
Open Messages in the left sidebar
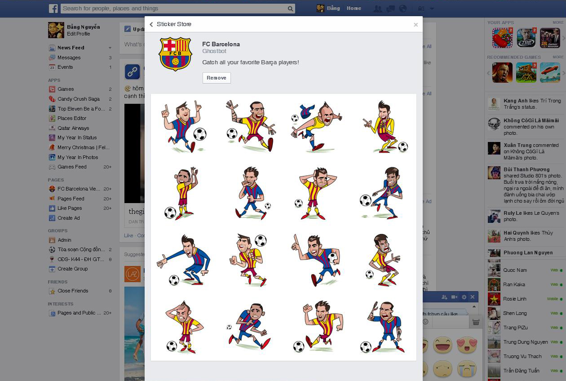tap(69, 58)
